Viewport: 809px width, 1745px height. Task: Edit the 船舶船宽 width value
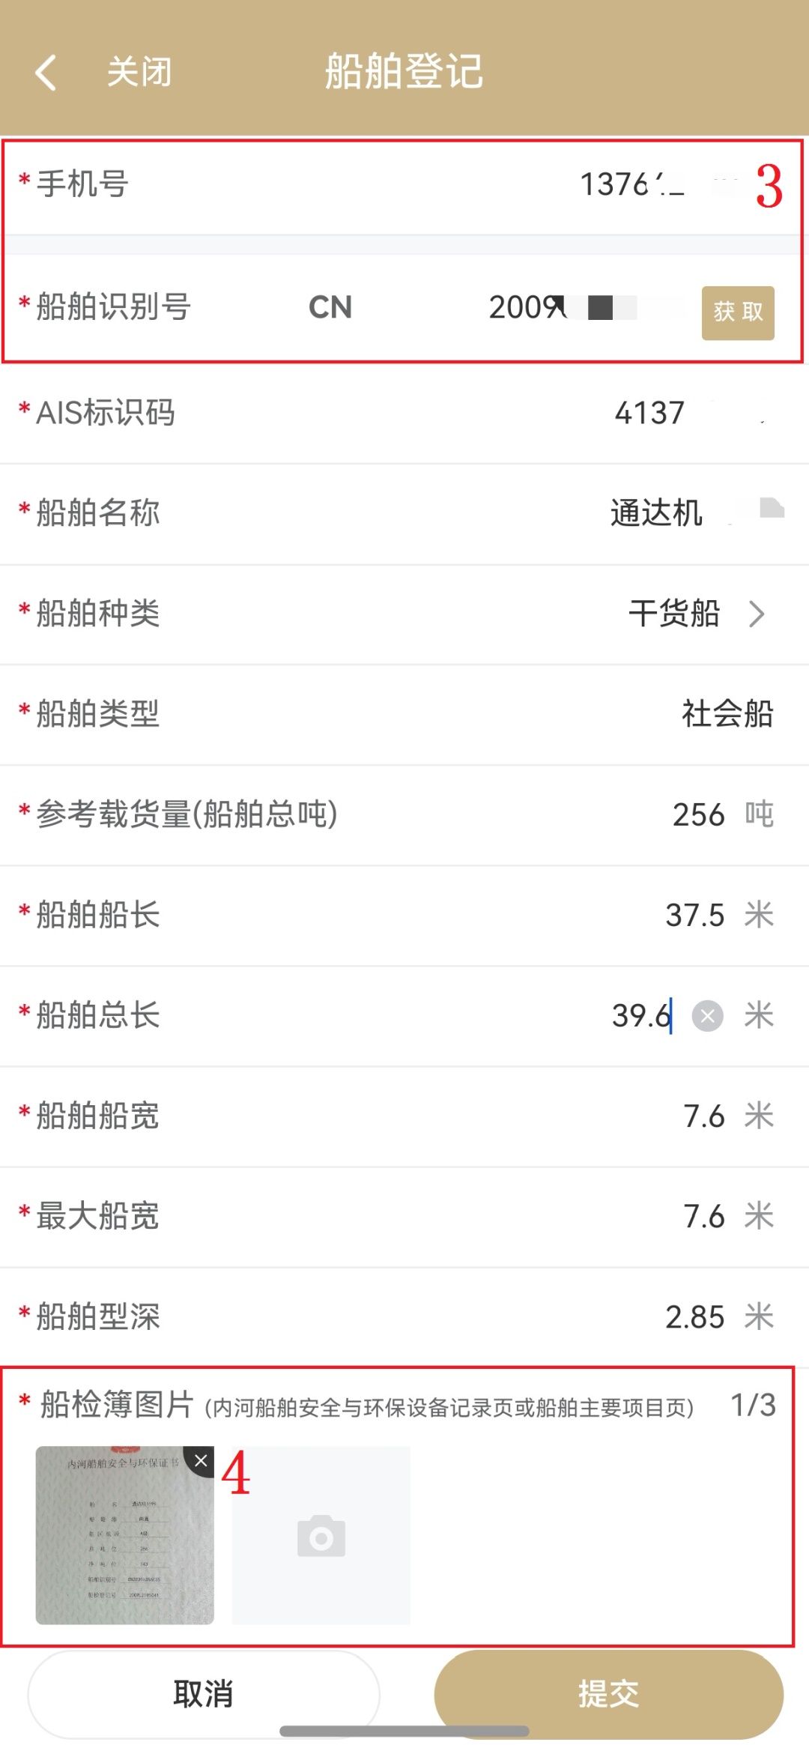(x=703, y=1116)
